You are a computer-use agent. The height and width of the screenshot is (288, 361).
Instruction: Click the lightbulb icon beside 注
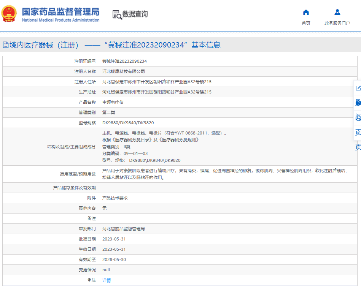(89, 280)
